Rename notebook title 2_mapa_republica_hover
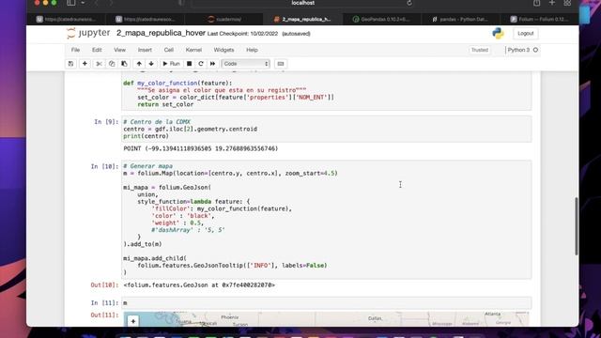The width and height of the screenshot is (601, 338). tap(161, 34)
